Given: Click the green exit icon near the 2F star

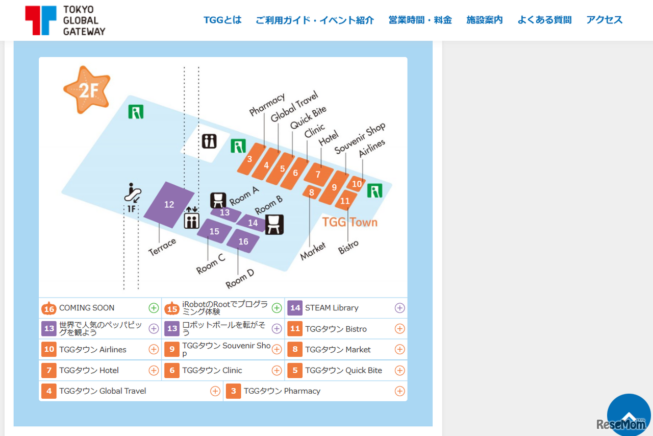Looking at the screenshot, I should 136,112.
